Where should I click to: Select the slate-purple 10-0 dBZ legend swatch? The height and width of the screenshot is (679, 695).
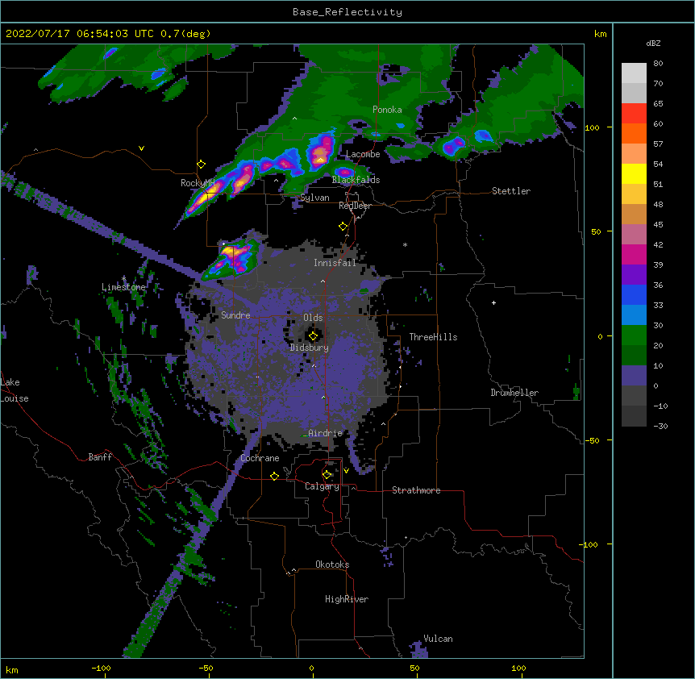click(634, 376)
